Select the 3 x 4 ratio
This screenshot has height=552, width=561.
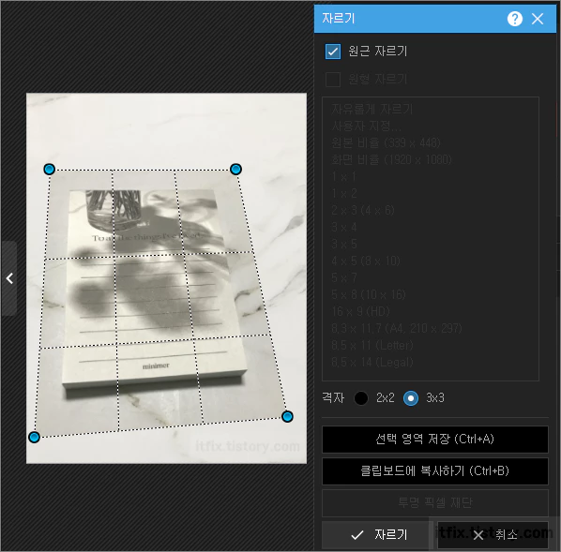tap(344, 228)
